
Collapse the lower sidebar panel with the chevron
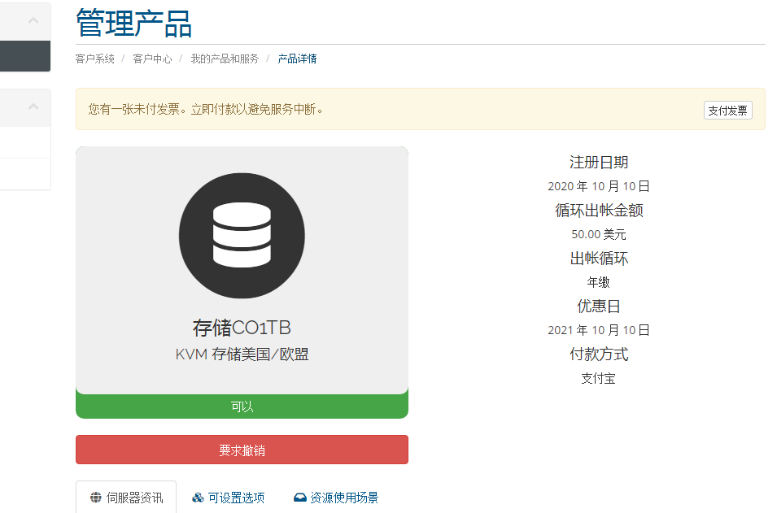pyautogui.click(x=33, y=107)
